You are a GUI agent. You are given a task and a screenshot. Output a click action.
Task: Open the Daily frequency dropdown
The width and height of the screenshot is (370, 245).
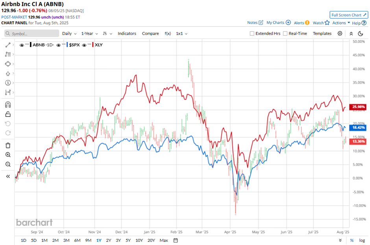(69, 33)
